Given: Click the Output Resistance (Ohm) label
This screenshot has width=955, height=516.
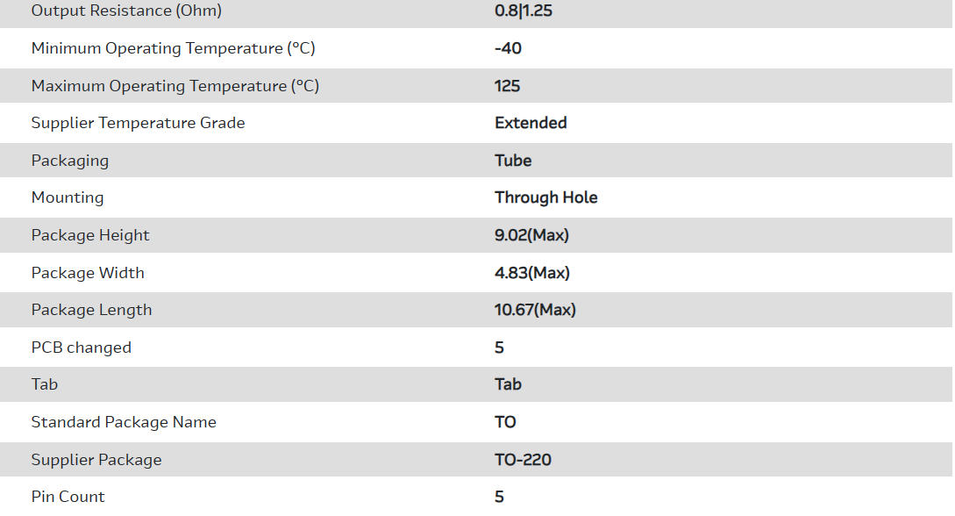Looking at the screenshot, I should pyautogui.click(x=126, y=11).
